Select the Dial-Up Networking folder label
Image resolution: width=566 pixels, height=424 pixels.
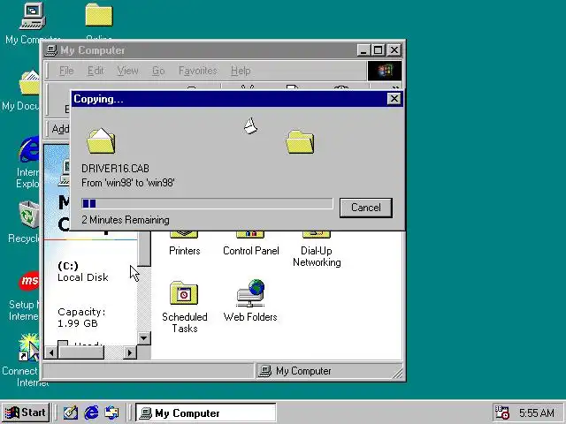point(317,256)
